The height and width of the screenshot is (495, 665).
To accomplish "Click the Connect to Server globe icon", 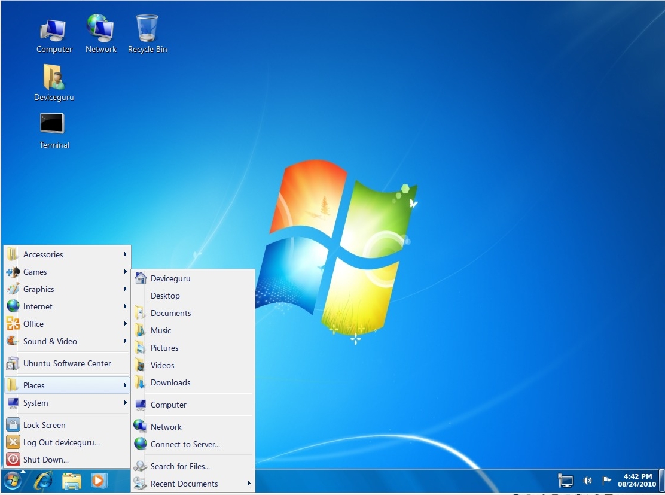I will (x=141, y=444).
